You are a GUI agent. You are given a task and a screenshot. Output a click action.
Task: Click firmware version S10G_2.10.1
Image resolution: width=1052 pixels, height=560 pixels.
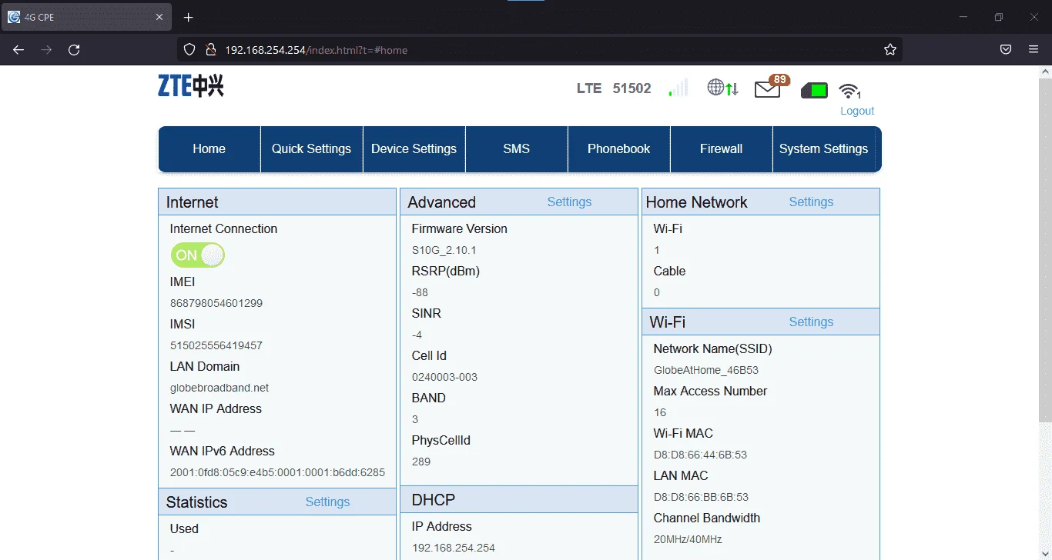point(444,250)
